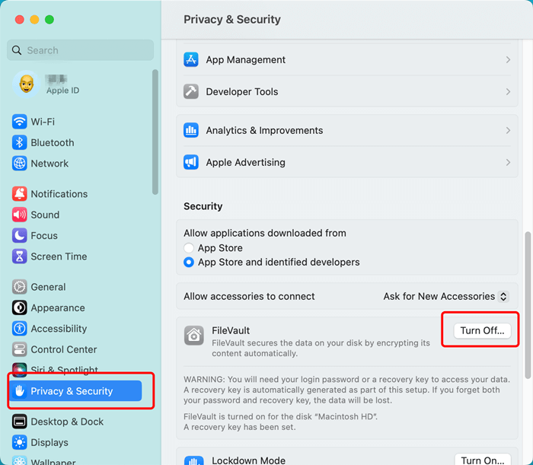Screen dimensions: 533x465
Task: Open Apple ID profile avatar
Action: (27, 84)
